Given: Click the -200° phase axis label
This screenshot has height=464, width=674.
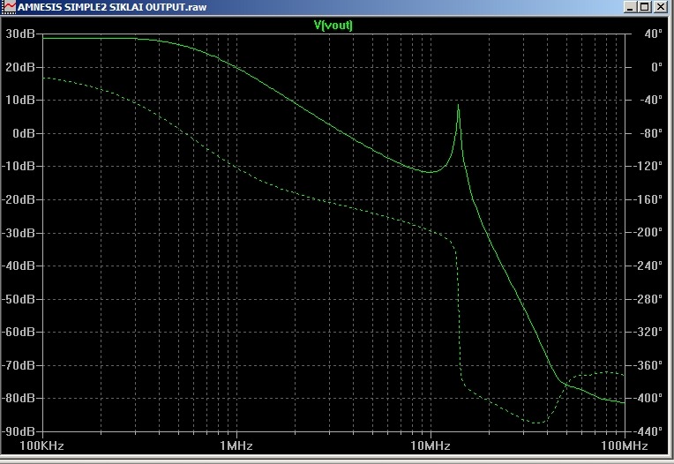Looking at the screenshot, I should [648, 232].
